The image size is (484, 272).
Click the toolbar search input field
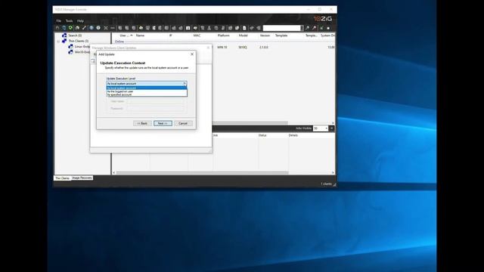[x=282, y=28]
